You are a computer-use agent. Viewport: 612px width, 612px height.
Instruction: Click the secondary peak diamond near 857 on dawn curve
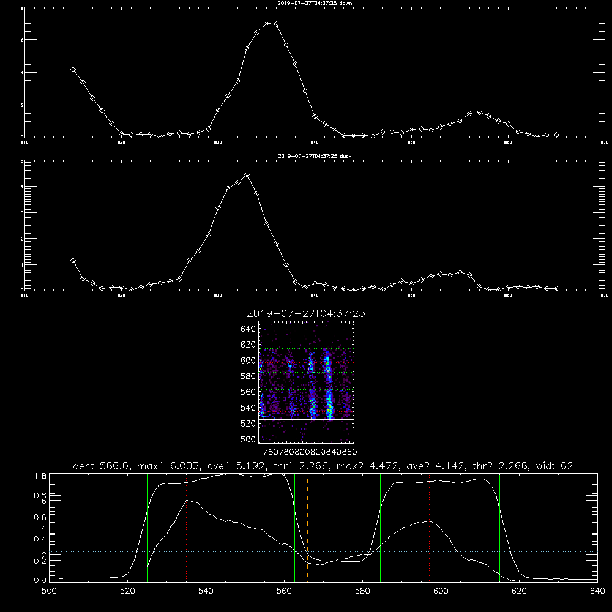[479, 113]
